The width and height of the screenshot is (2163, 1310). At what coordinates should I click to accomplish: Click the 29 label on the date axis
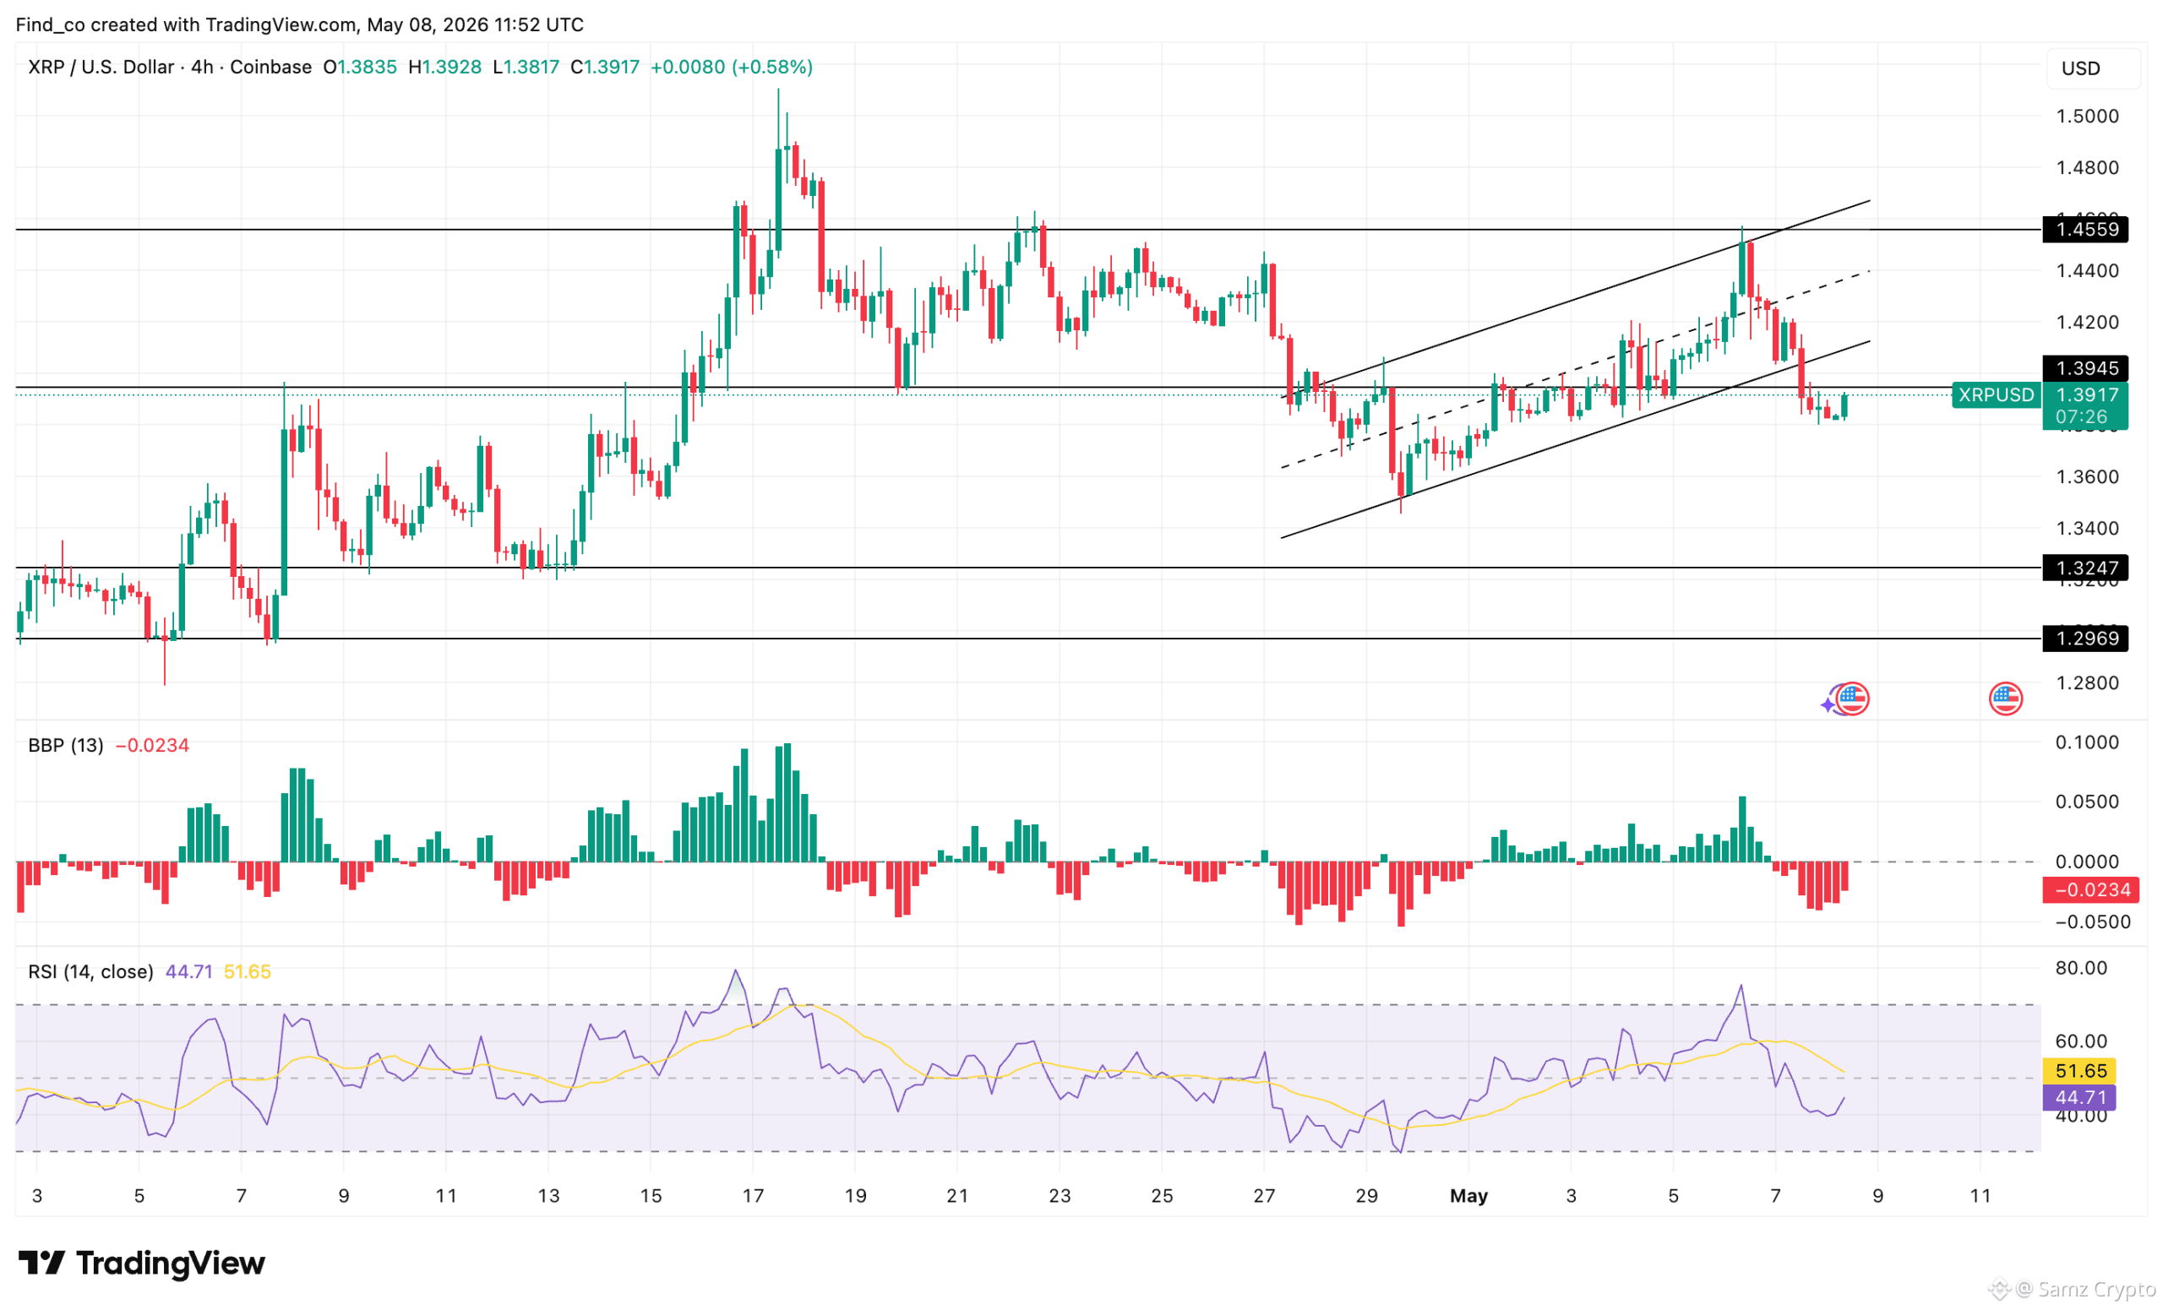coord(1367,1197)
